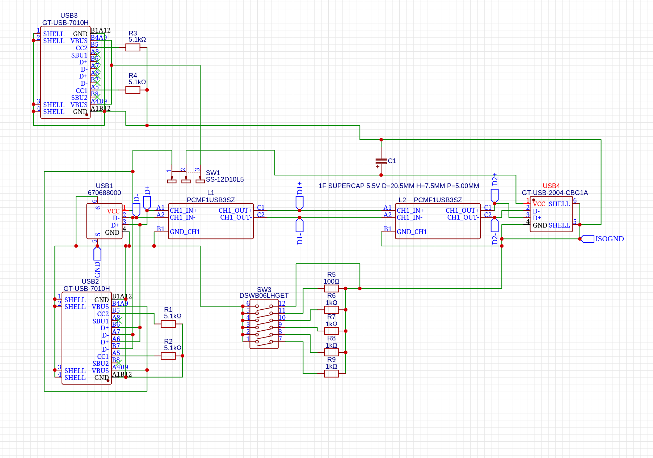653x458 pixels.
Task: Click the GND_CH1 pin label on L1
Action: (x=185, y=232)
